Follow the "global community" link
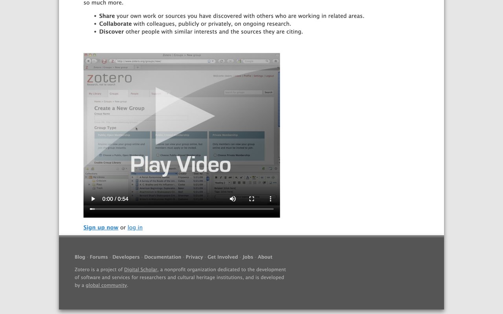 coord(106,285)
